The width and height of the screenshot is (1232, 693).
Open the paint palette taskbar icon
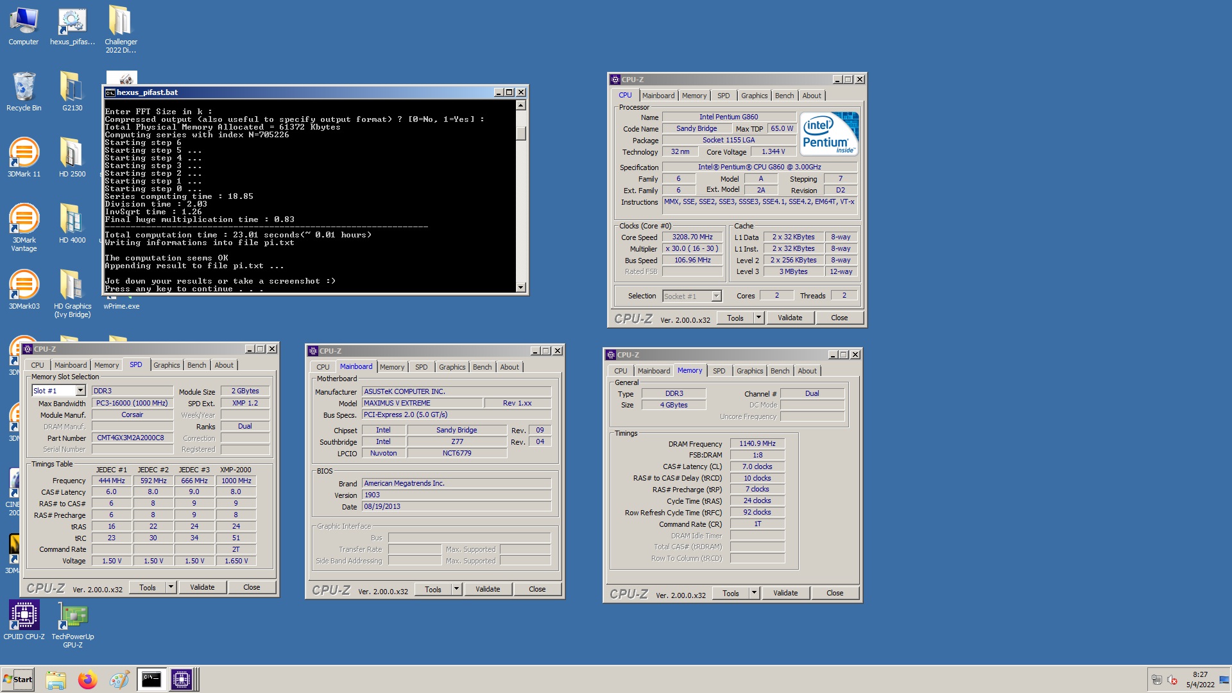119,680
